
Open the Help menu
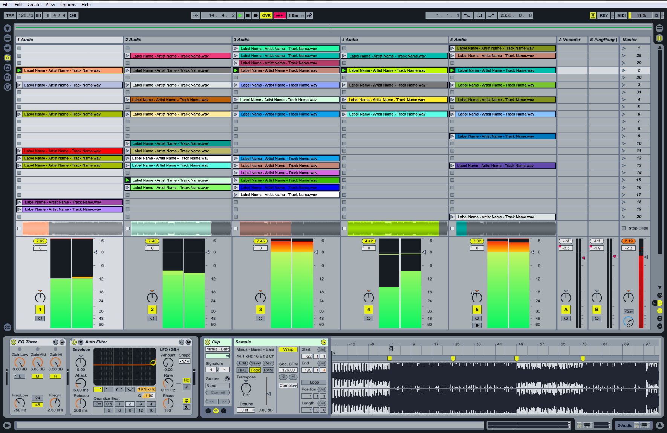86,5
